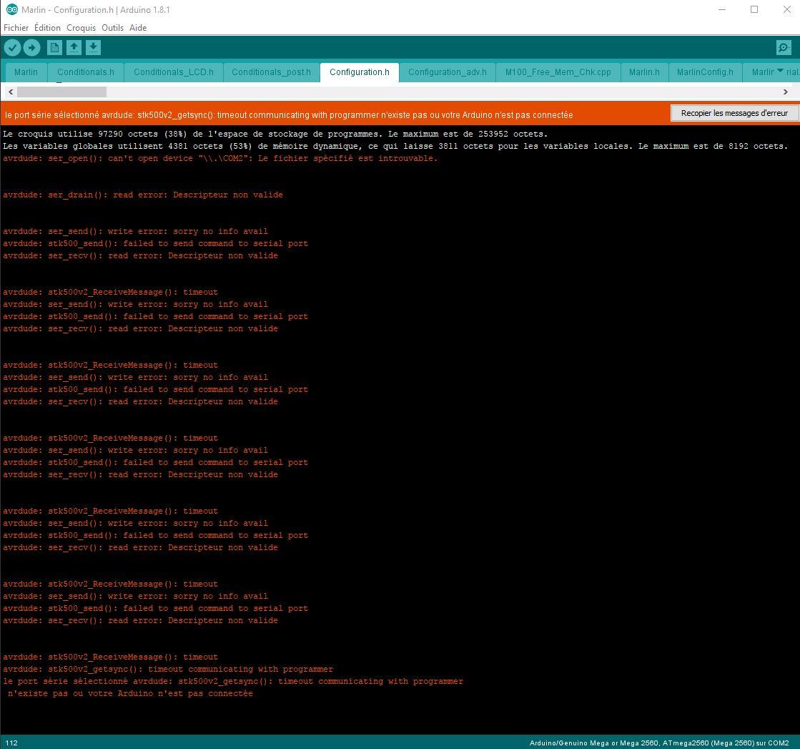800x749 pixels.
Task: Open the Croquis menu
Action: click(x=81, y=28)
